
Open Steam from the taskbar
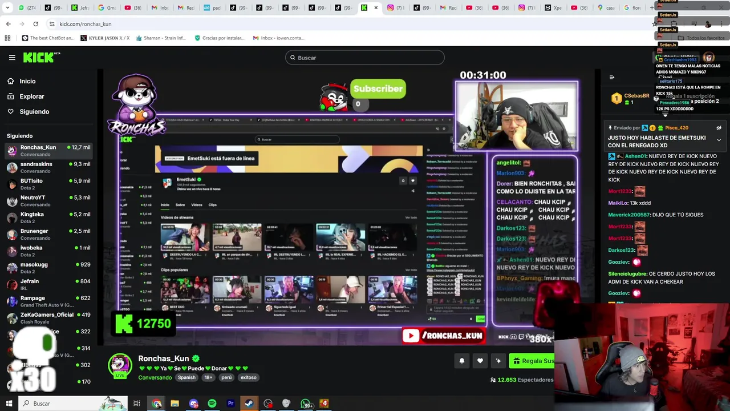coord(249,404)
